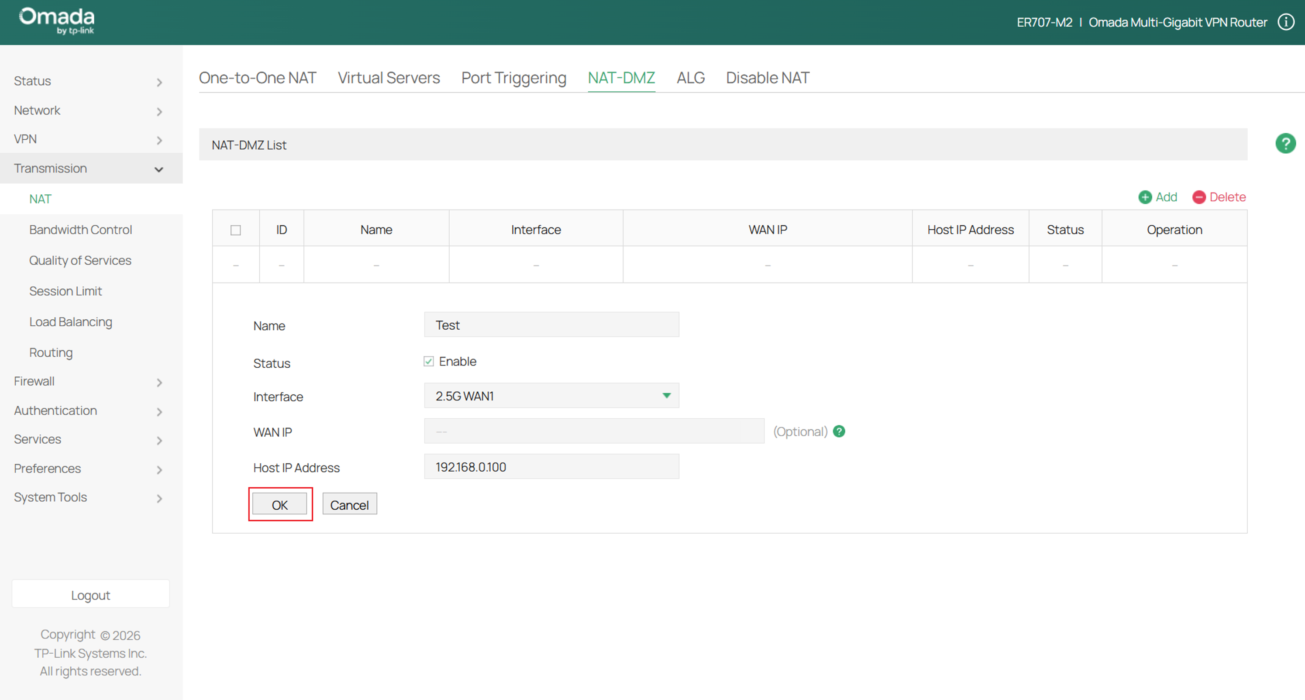
Task: Expand the Firewall sidebar menu
Action: pyautogui.click(x=91, y=381)
